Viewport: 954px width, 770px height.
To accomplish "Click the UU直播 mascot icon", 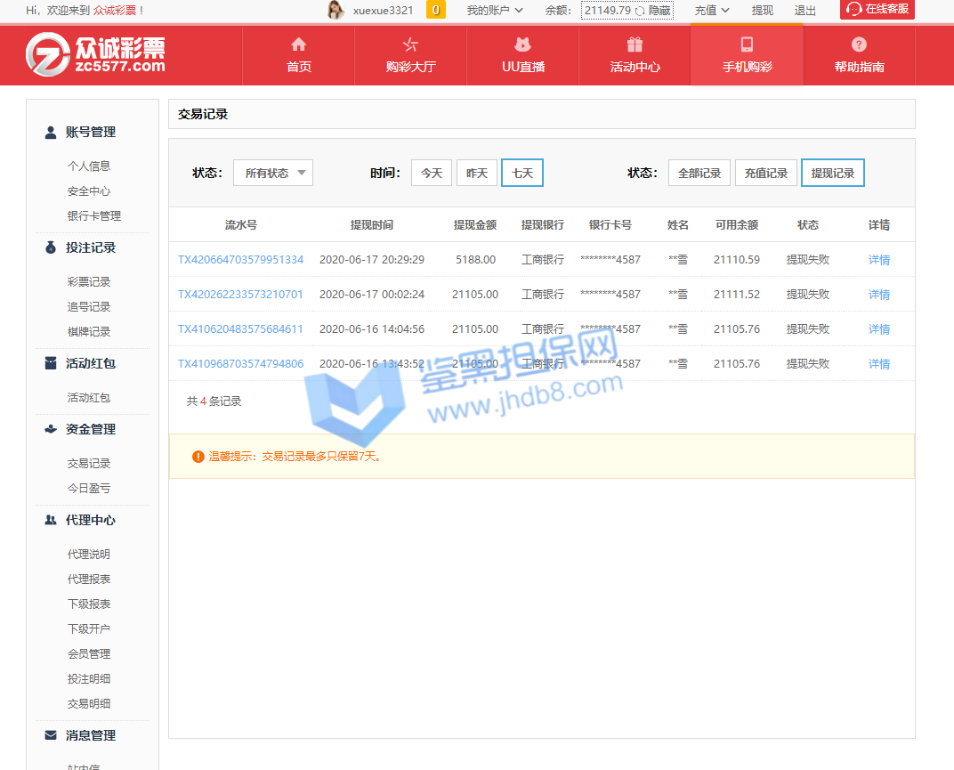I will coord(522,45).
